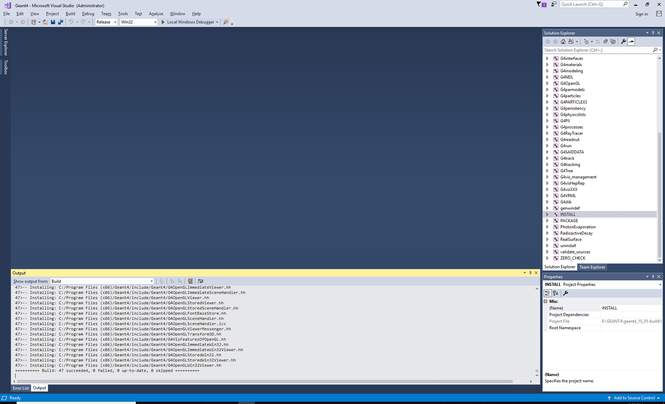Open the Debug menu

point(88,13)
